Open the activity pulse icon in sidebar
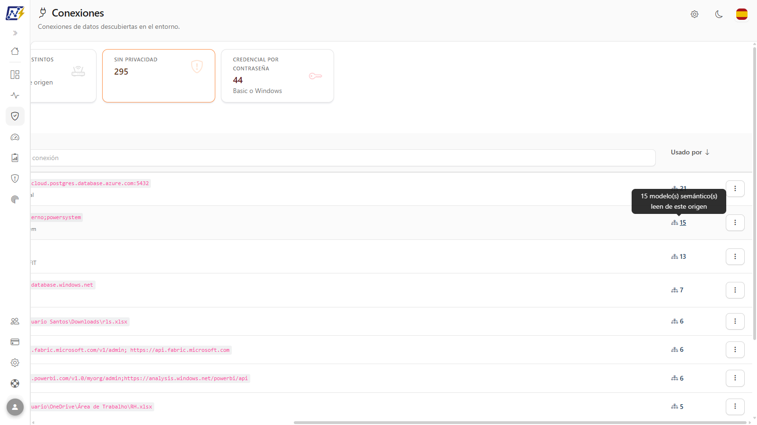This screenshot has width=757, height=425. [x=15, y=95]
